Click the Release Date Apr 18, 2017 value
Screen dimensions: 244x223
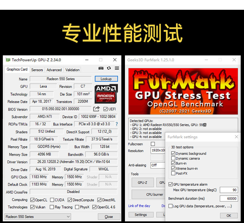42,101
